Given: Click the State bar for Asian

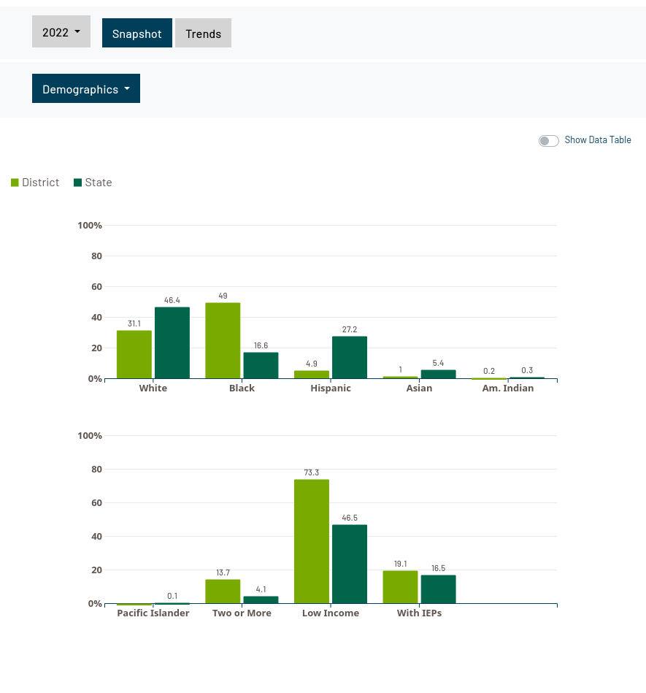Looking at the screenshot, I should point(438,374).
